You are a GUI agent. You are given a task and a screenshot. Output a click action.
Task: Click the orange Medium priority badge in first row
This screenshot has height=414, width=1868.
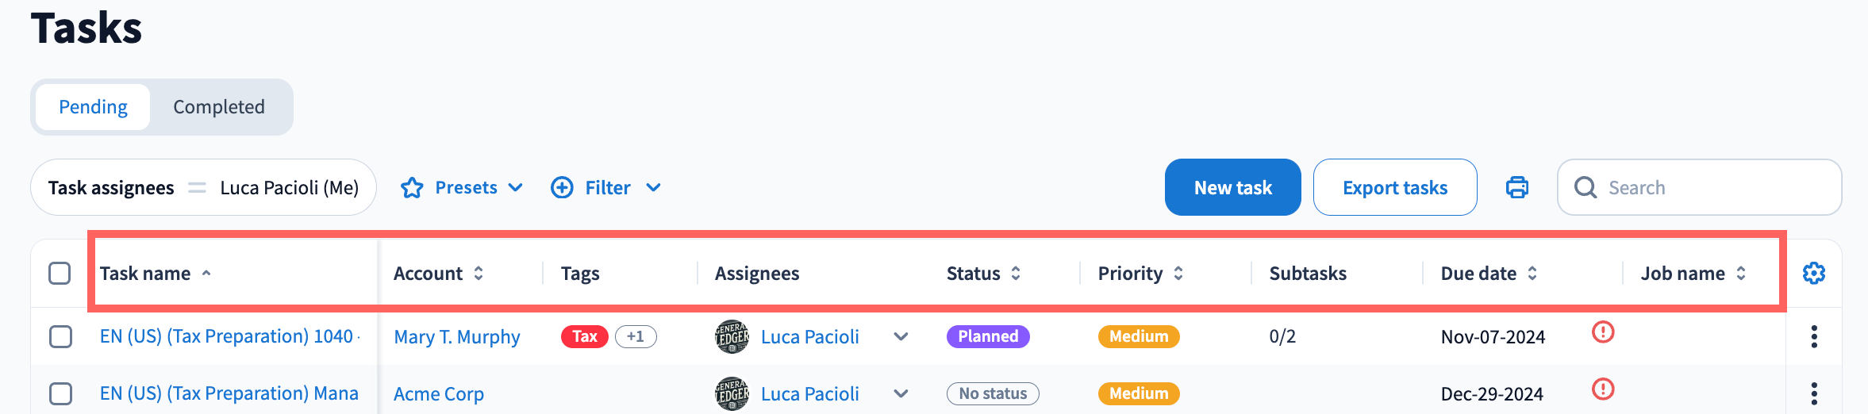coord(1139,337)
